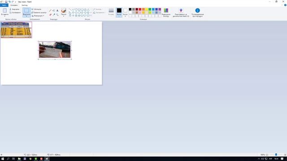This screenshot has height=161, width=287.
Task: Click the Paint help icon
Action: pyautogui.click(x=285, y=5)
